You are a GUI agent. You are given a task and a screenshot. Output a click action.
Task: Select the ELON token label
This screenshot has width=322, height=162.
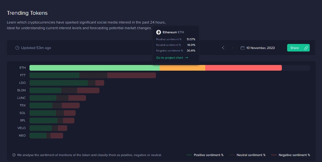pyautogui.click(x=22, y=90)
